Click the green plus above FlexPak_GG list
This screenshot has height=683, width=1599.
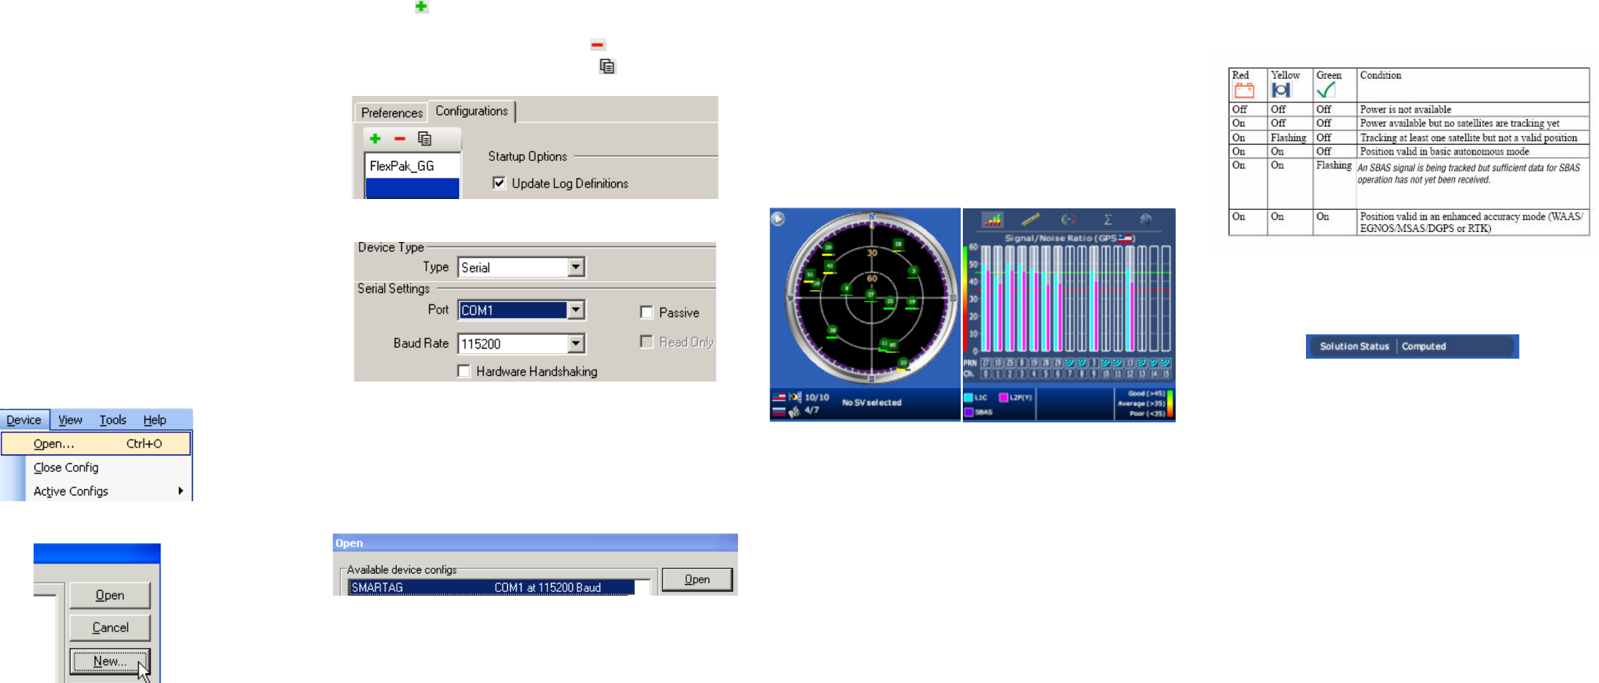375,138
